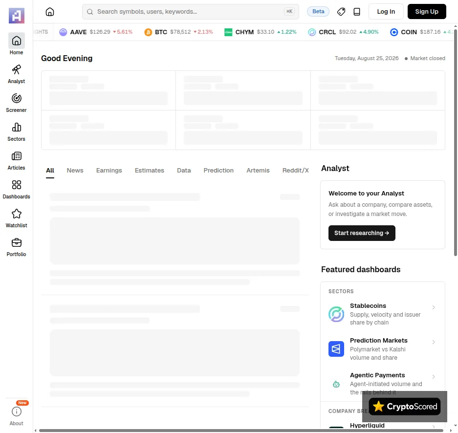458x433 pixels.
Task: Click the CryptoScored star badge
Action: click(x=405, y=407)
